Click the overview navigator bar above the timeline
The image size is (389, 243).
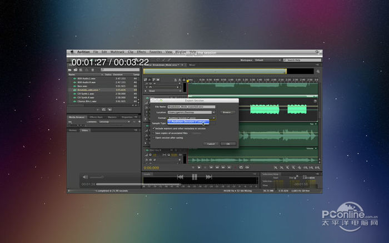(x=215, y=72)
